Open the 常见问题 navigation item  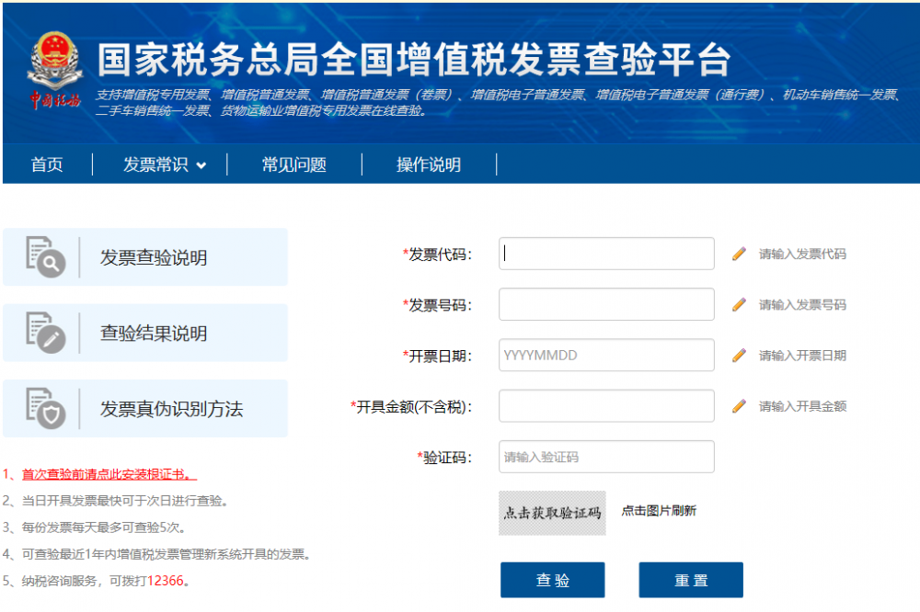[x=293, y=165]
